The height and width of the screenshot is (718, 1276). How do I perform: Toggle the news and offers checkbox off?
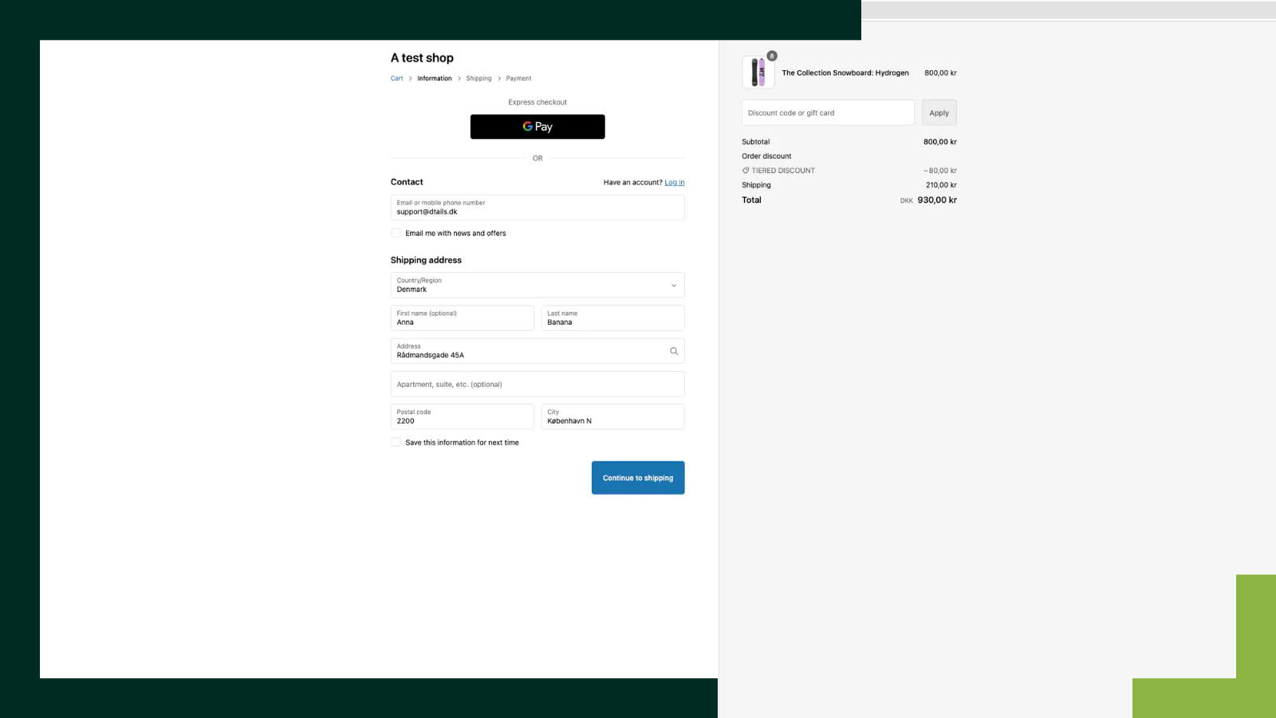tap(396, 232)
